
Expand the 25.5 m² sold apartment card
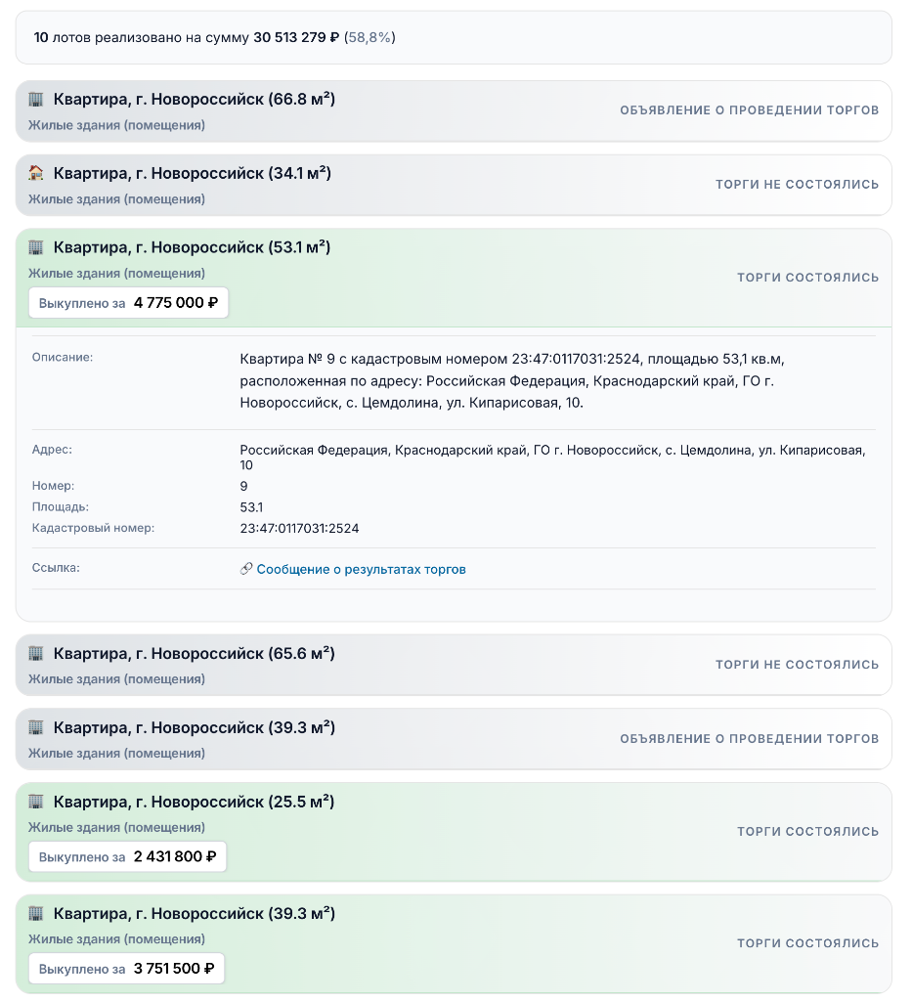[x=391, y=801]
